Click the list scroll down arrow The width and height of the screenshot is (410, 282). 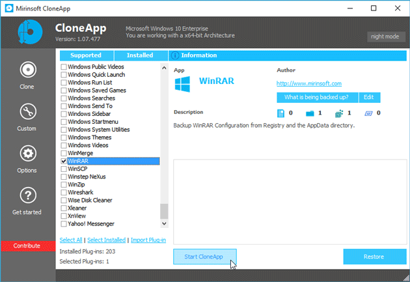(164, 223)
